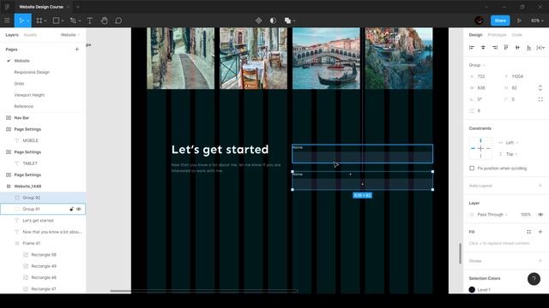Image resolution: width=549 pixels, height=308 pixels.
Task: Select the Hand tool
Action: (x=104, y=21)
